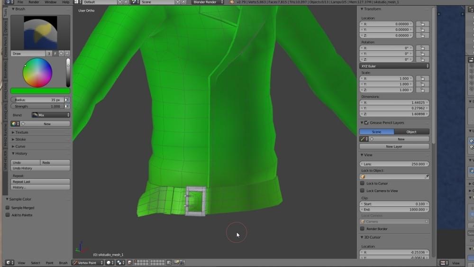Viewport: 474px width, 267px height.
Task: Click Repeat Last
Action: tap(40, 182)
